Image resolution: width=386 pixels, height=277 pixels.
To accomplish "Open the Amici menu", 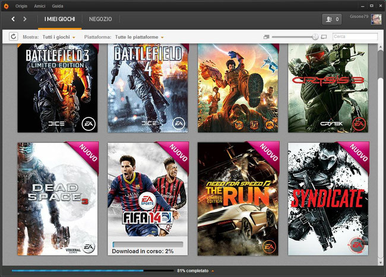I will [40, 6].
